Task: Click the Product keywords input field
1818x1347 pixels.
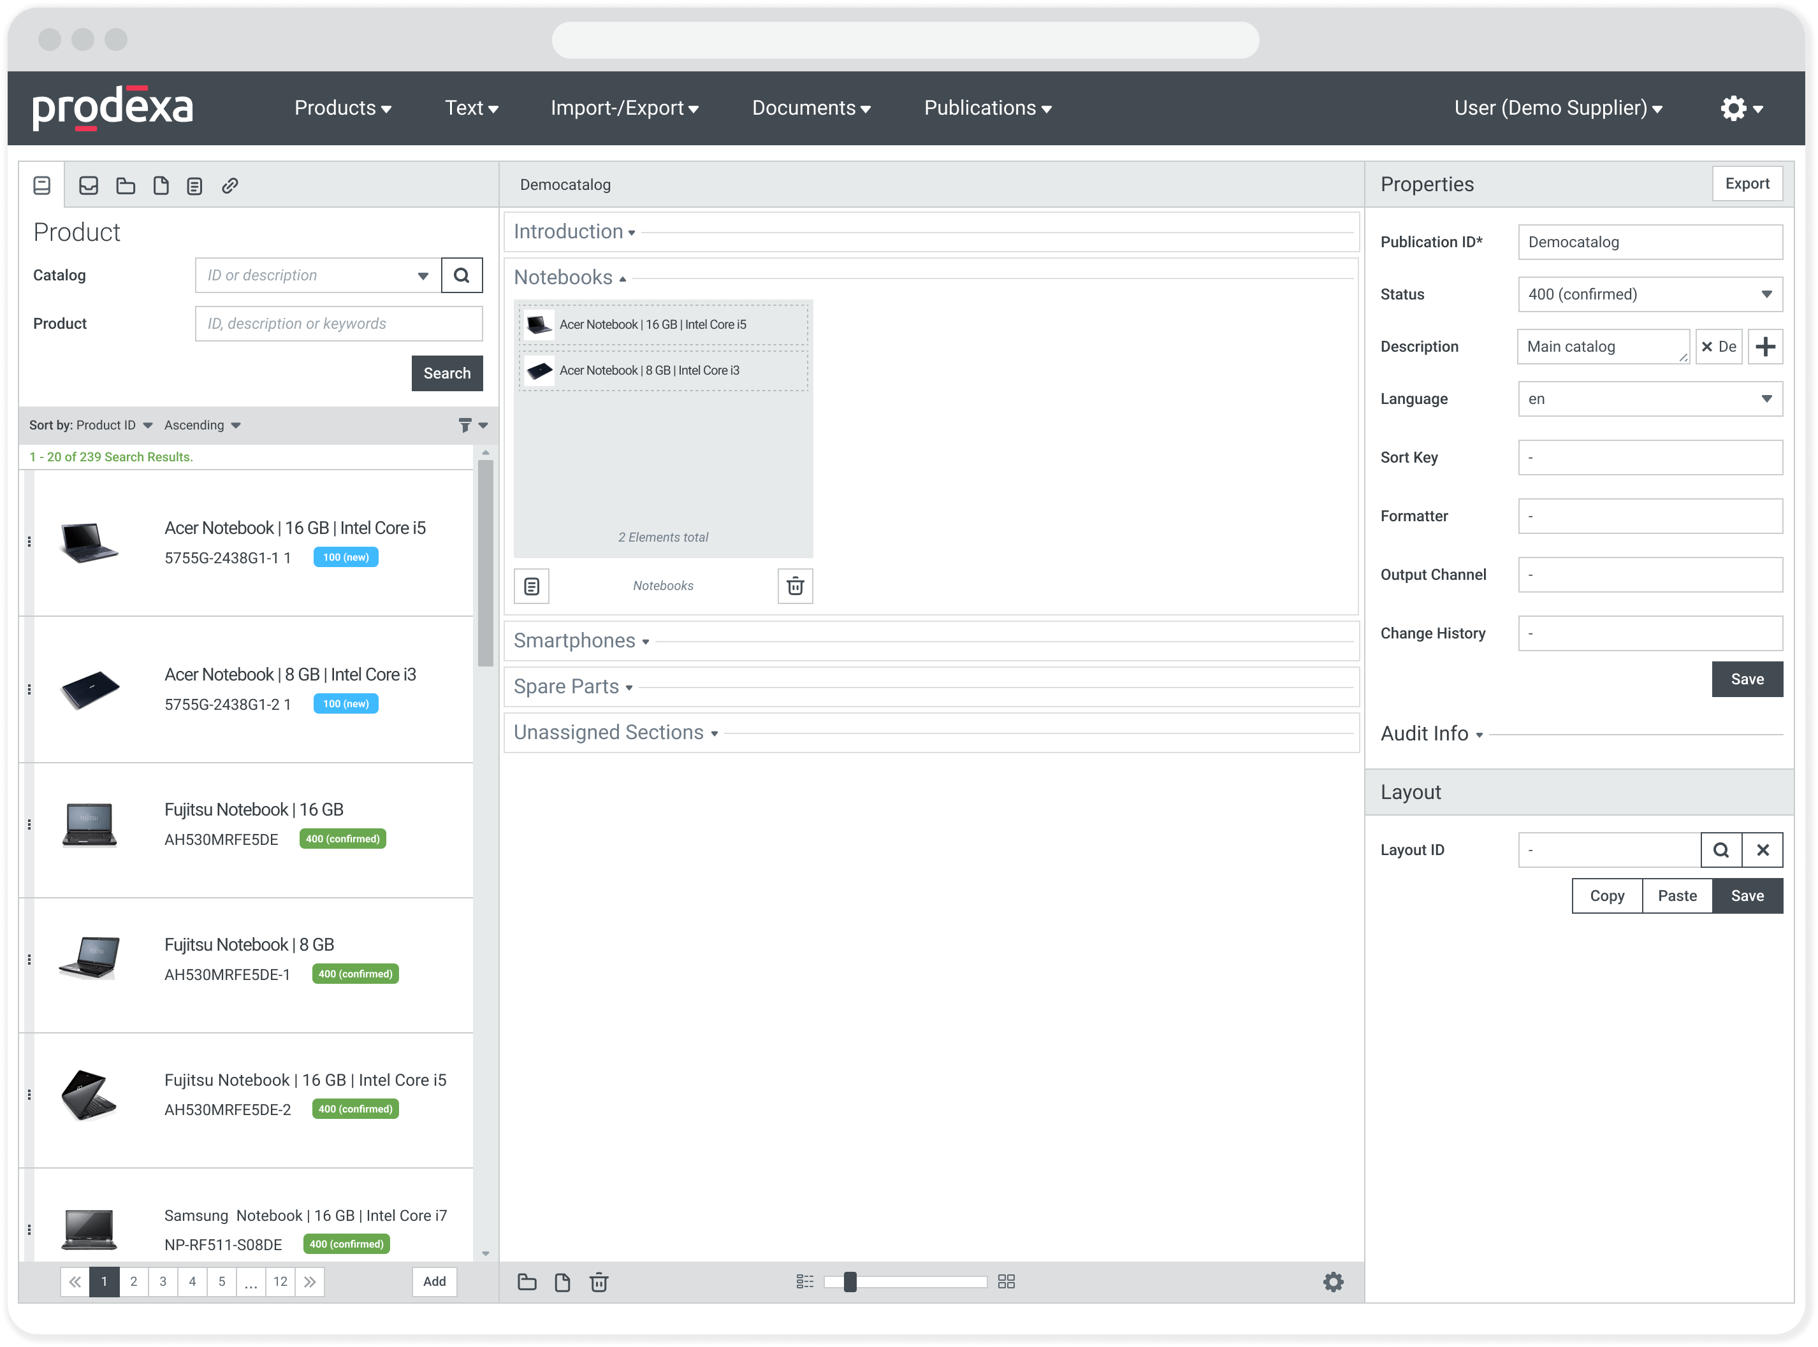Action: [x=338, y=324]
